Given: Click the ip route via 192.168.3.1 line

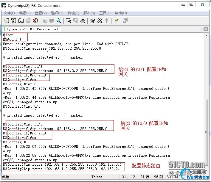Looking at the screenshot, I should tap(62, 164).
